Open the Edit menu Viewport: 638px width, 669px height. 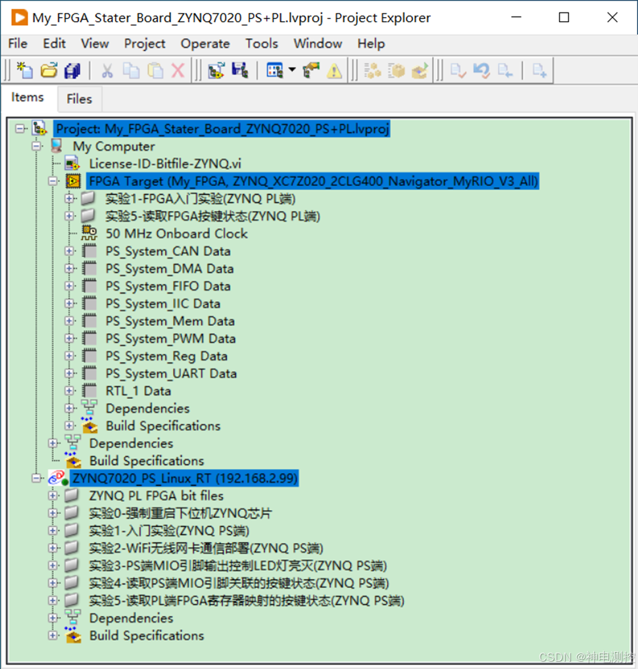coord(54,43)
